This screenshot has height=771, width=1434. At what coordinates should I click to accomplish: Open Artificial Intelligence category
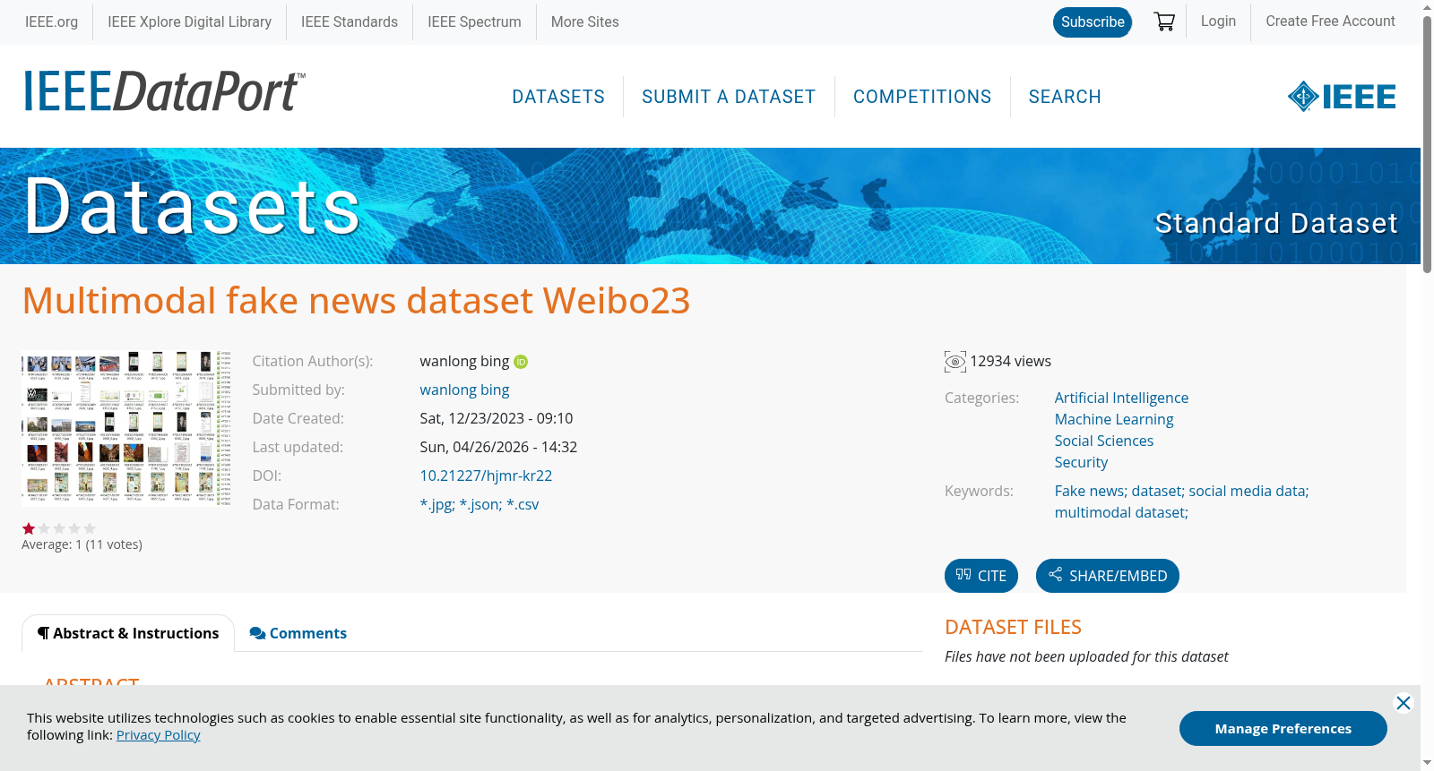coord(1121,398)
